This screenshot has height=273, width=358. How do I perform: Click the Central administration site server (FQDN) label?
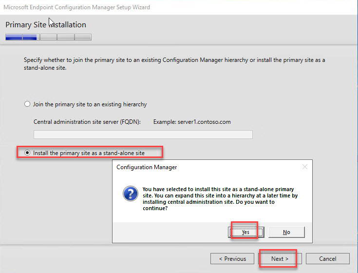(x=87, y=121)
